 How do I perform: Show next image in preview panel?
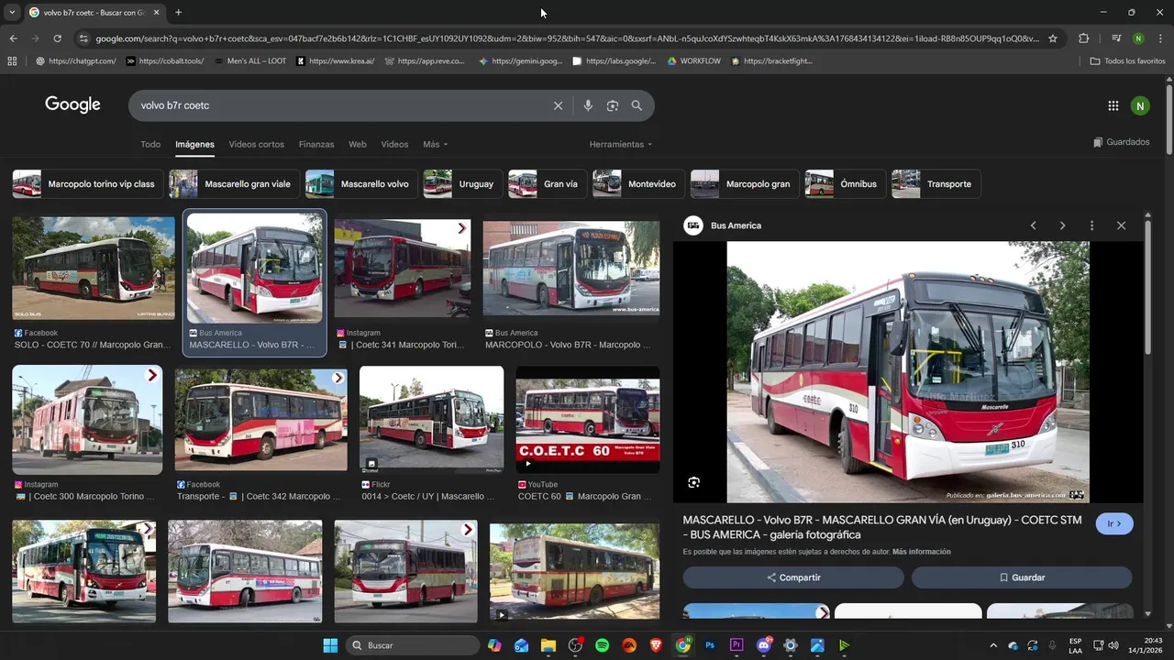(1062, 225)
